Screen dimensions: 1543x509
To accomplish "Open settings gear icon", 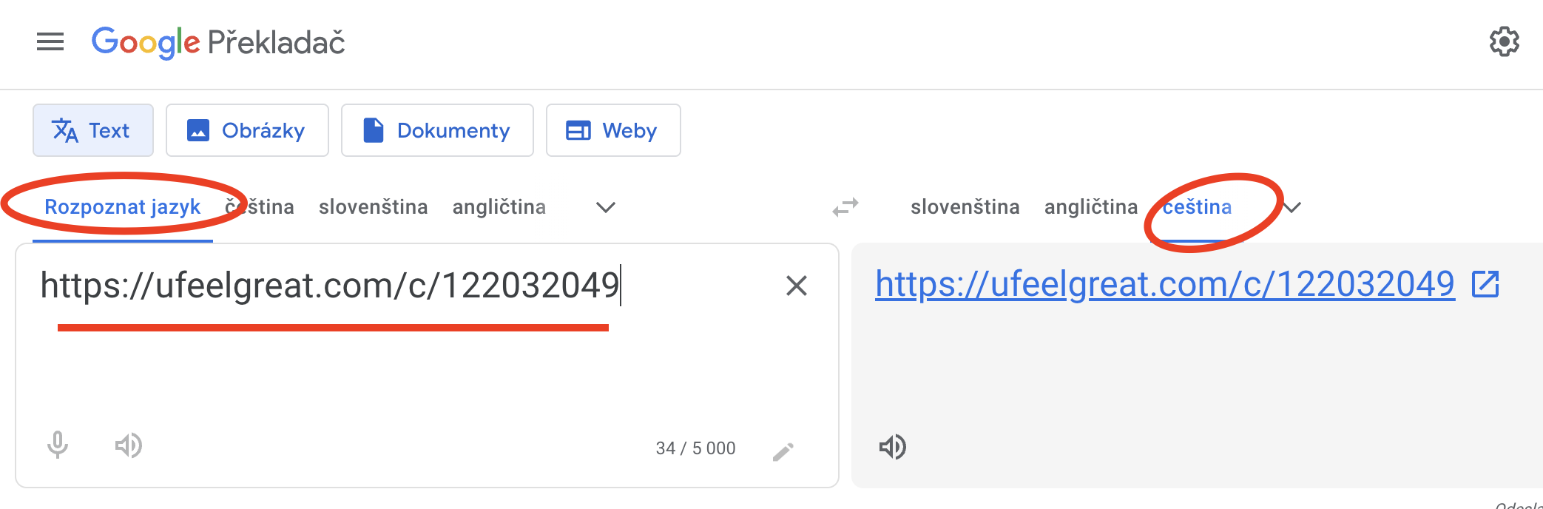I will [1504, 41].
